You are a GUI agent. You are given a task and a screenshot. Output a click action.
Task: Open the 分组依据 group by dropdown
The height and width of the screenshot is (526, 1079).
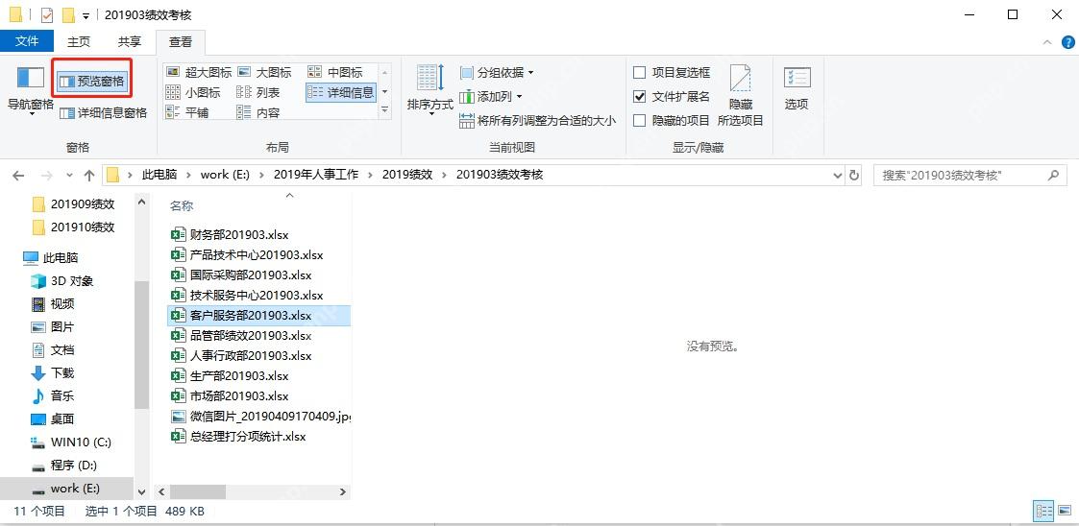pyautogui.click(x=497, y=72)
